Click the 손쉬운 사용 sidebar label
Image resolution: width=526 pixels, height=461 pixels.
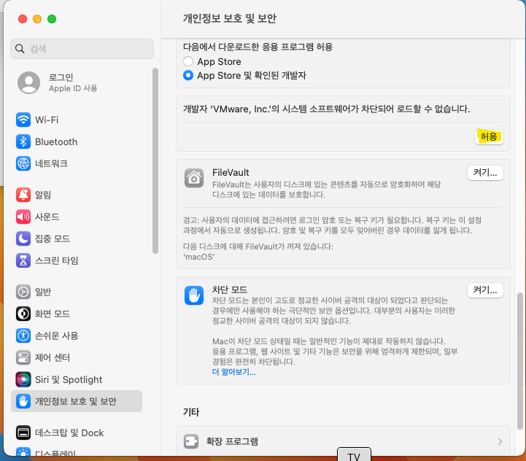click(x=56, y=336)
